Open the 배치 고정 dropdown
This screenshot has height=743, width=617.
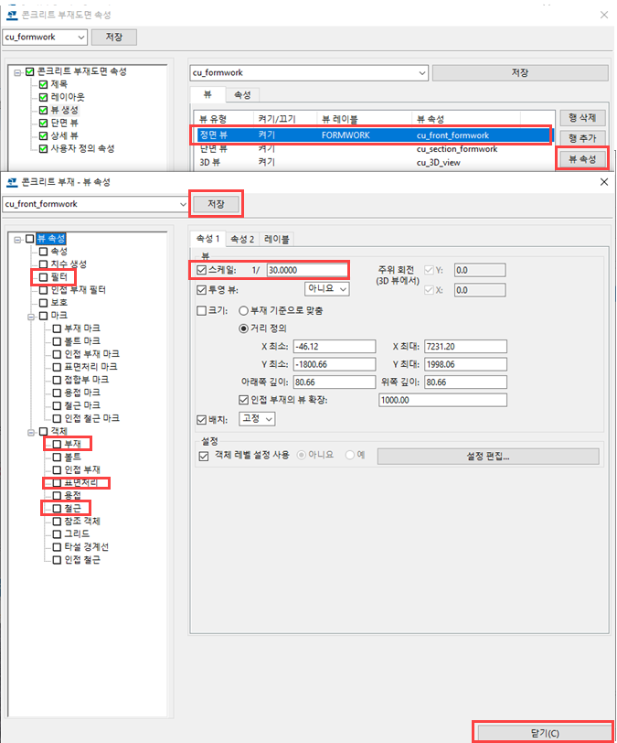coord(257,419)
